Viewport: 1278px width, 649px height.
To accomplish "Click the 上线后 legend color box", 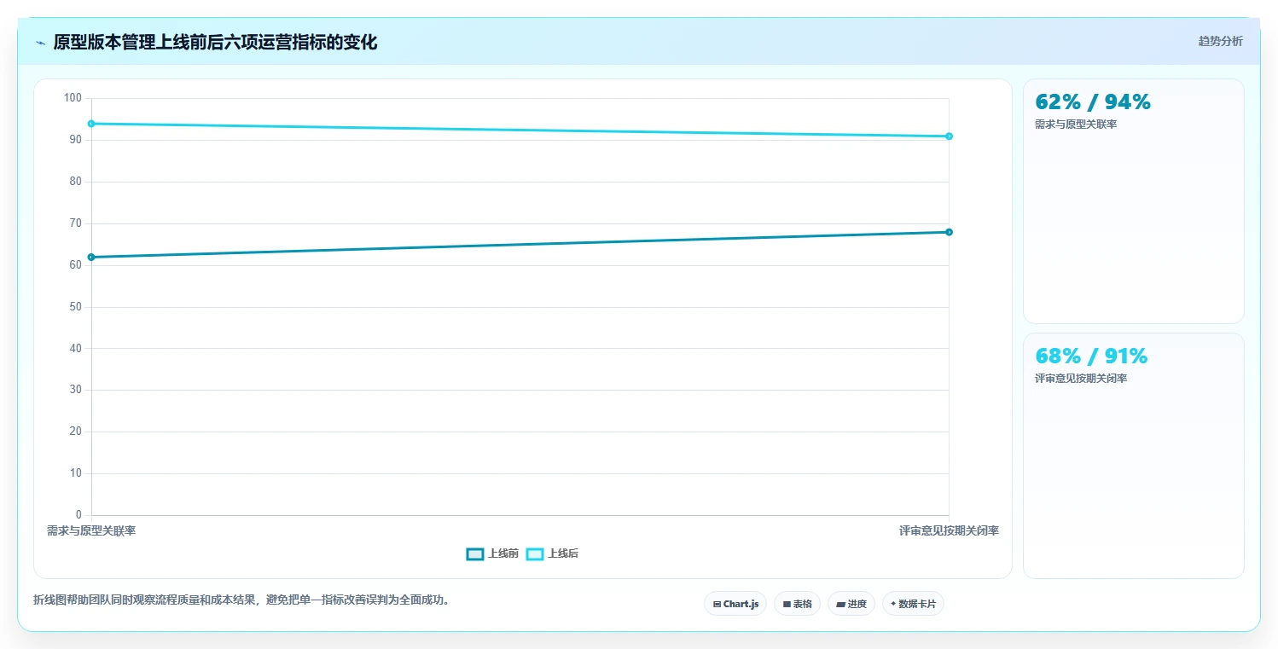I will [x=535, y=553].
